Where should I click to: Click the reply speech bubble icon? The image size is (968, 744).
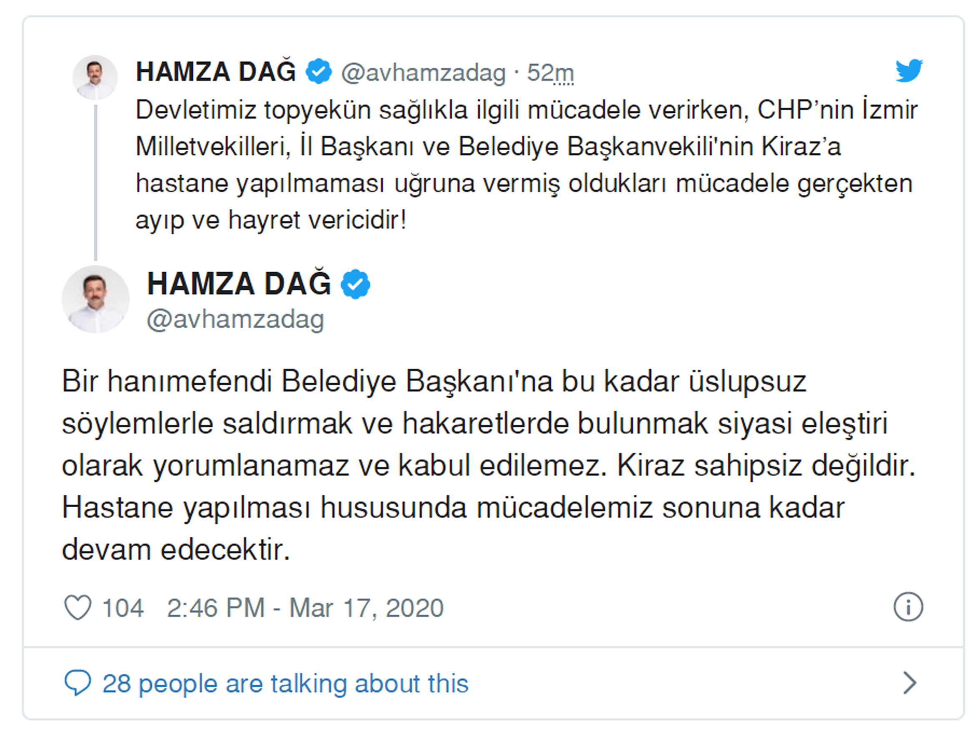(x=78, y=683)
